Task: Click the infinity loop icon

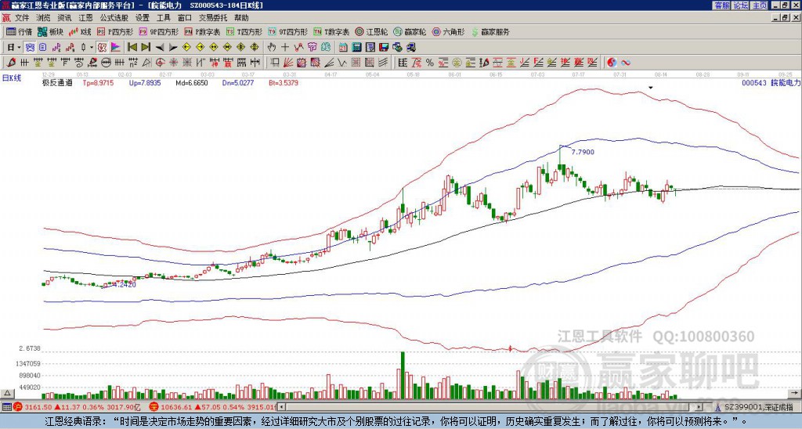Action: (626, 63)
